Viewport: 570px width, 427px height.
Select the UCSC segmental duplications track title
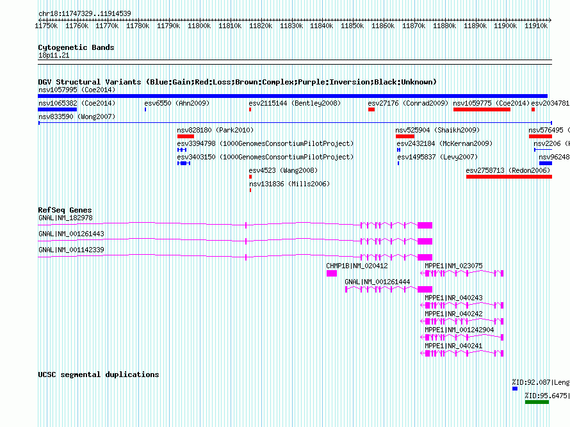click(99, 375)
